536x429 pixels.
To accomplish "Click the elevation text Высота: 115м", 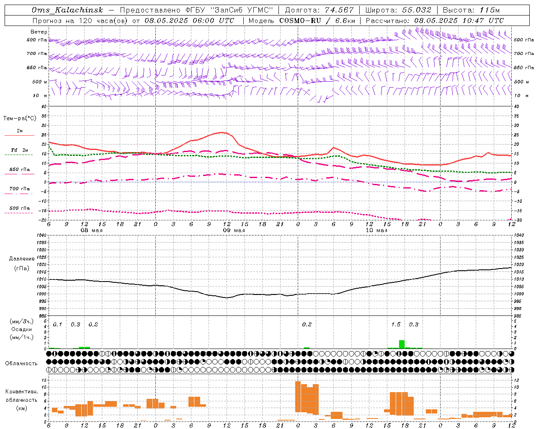I will (471, 10).
